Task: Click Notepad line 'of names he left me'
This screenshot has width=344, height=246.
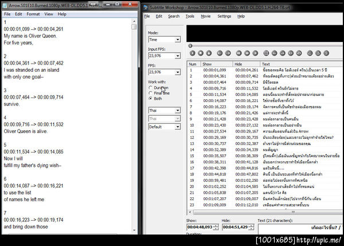Action: coord(24,200)
